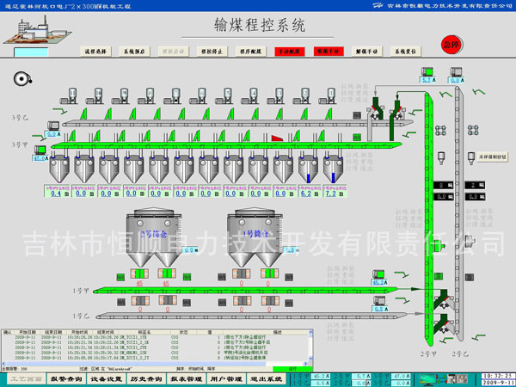
Task: Open the 历史查询 history query menu
Action: point(145,378)
